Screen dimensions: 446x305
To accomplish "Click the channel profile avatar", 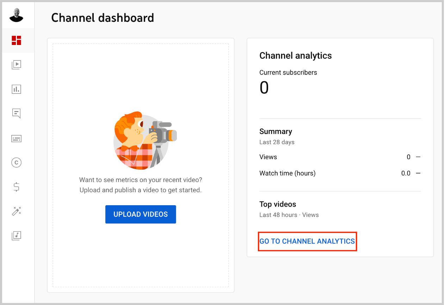I will click(x=16, y=15).
